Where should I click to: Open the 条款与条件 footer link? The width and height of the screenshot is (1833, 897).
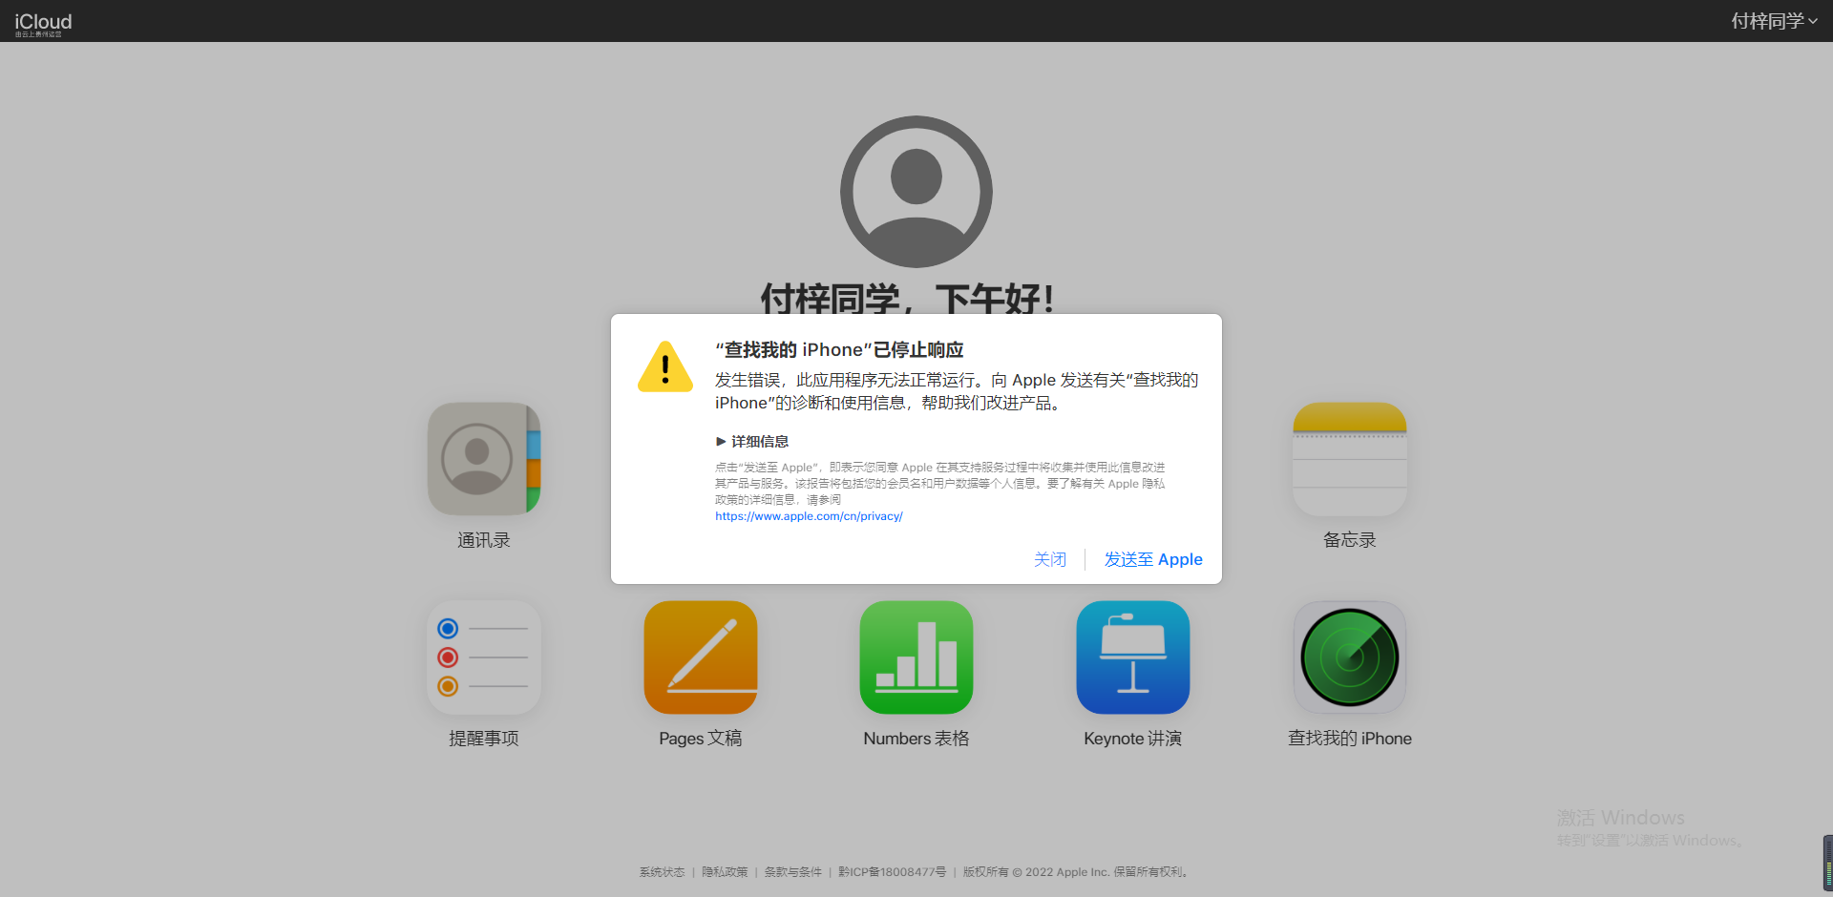[792, 872]
